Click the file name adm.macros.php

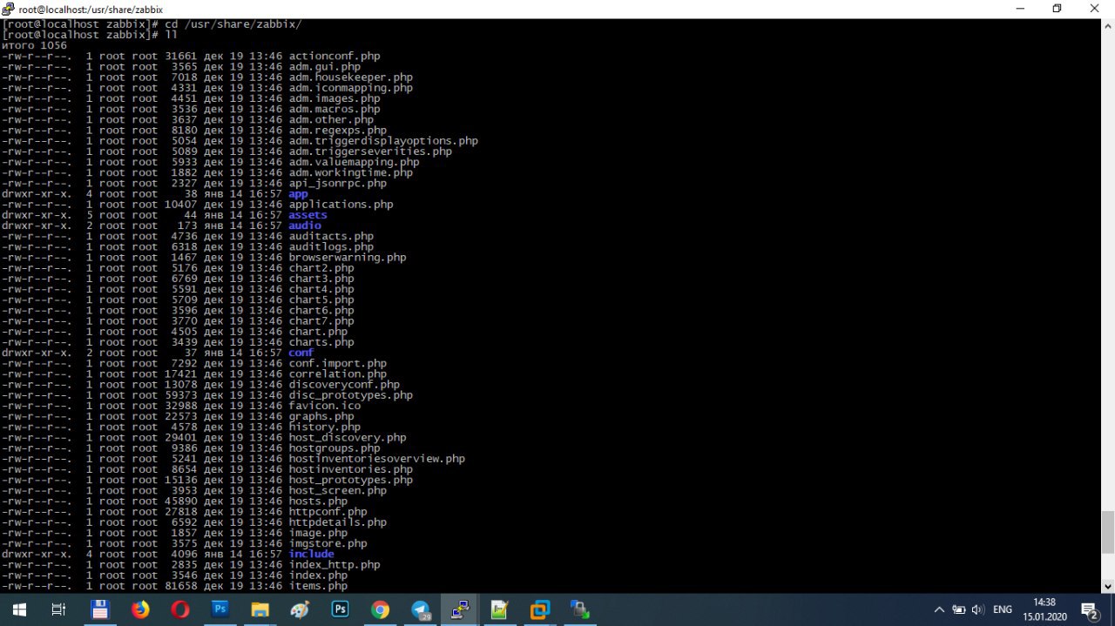[334, 109]
